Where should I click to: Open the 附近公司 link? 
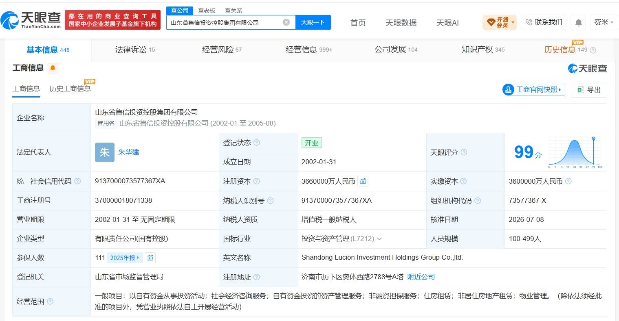421,277
